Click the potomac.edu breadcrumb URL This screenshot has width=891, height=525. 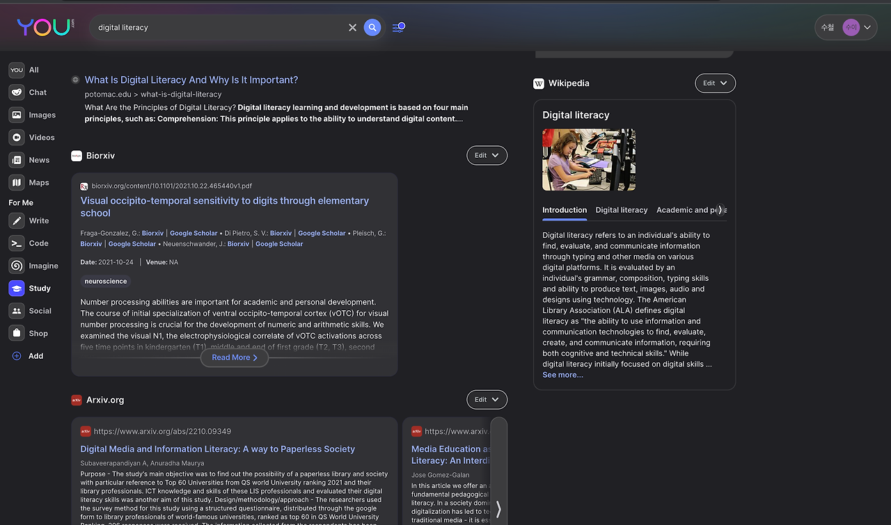coord(153,95)
